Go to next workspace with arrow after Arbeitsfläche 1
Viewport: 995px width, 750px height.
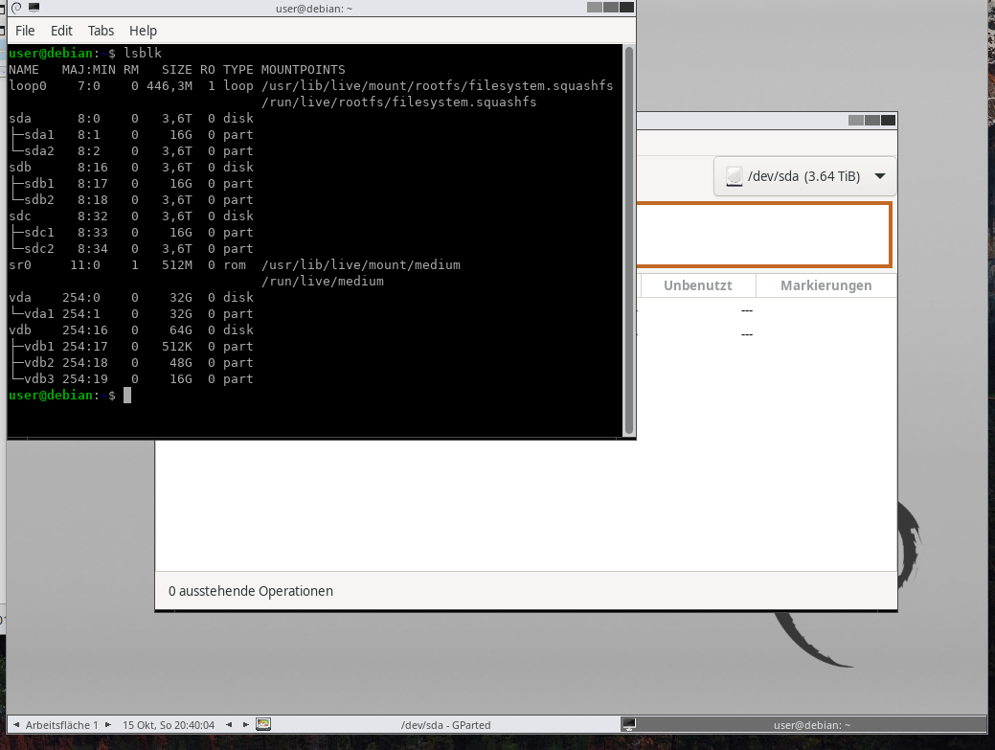pyautogui.click(x=107, y=725)
